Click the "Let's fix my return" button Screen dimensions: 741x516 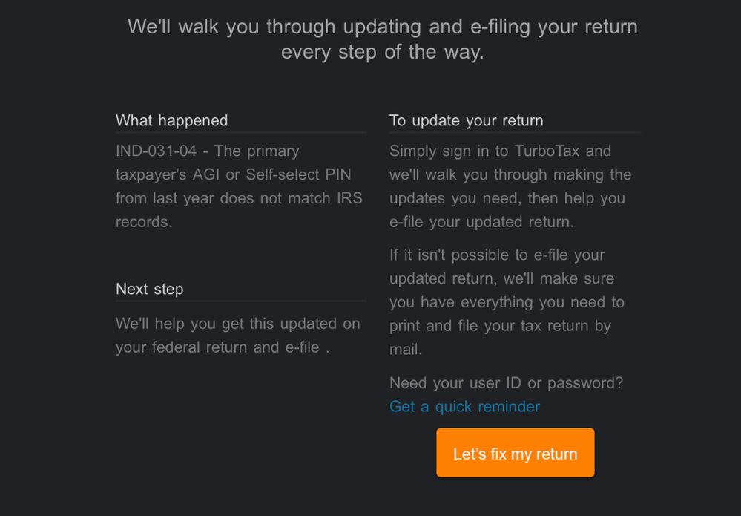click(x=515, y=453)
